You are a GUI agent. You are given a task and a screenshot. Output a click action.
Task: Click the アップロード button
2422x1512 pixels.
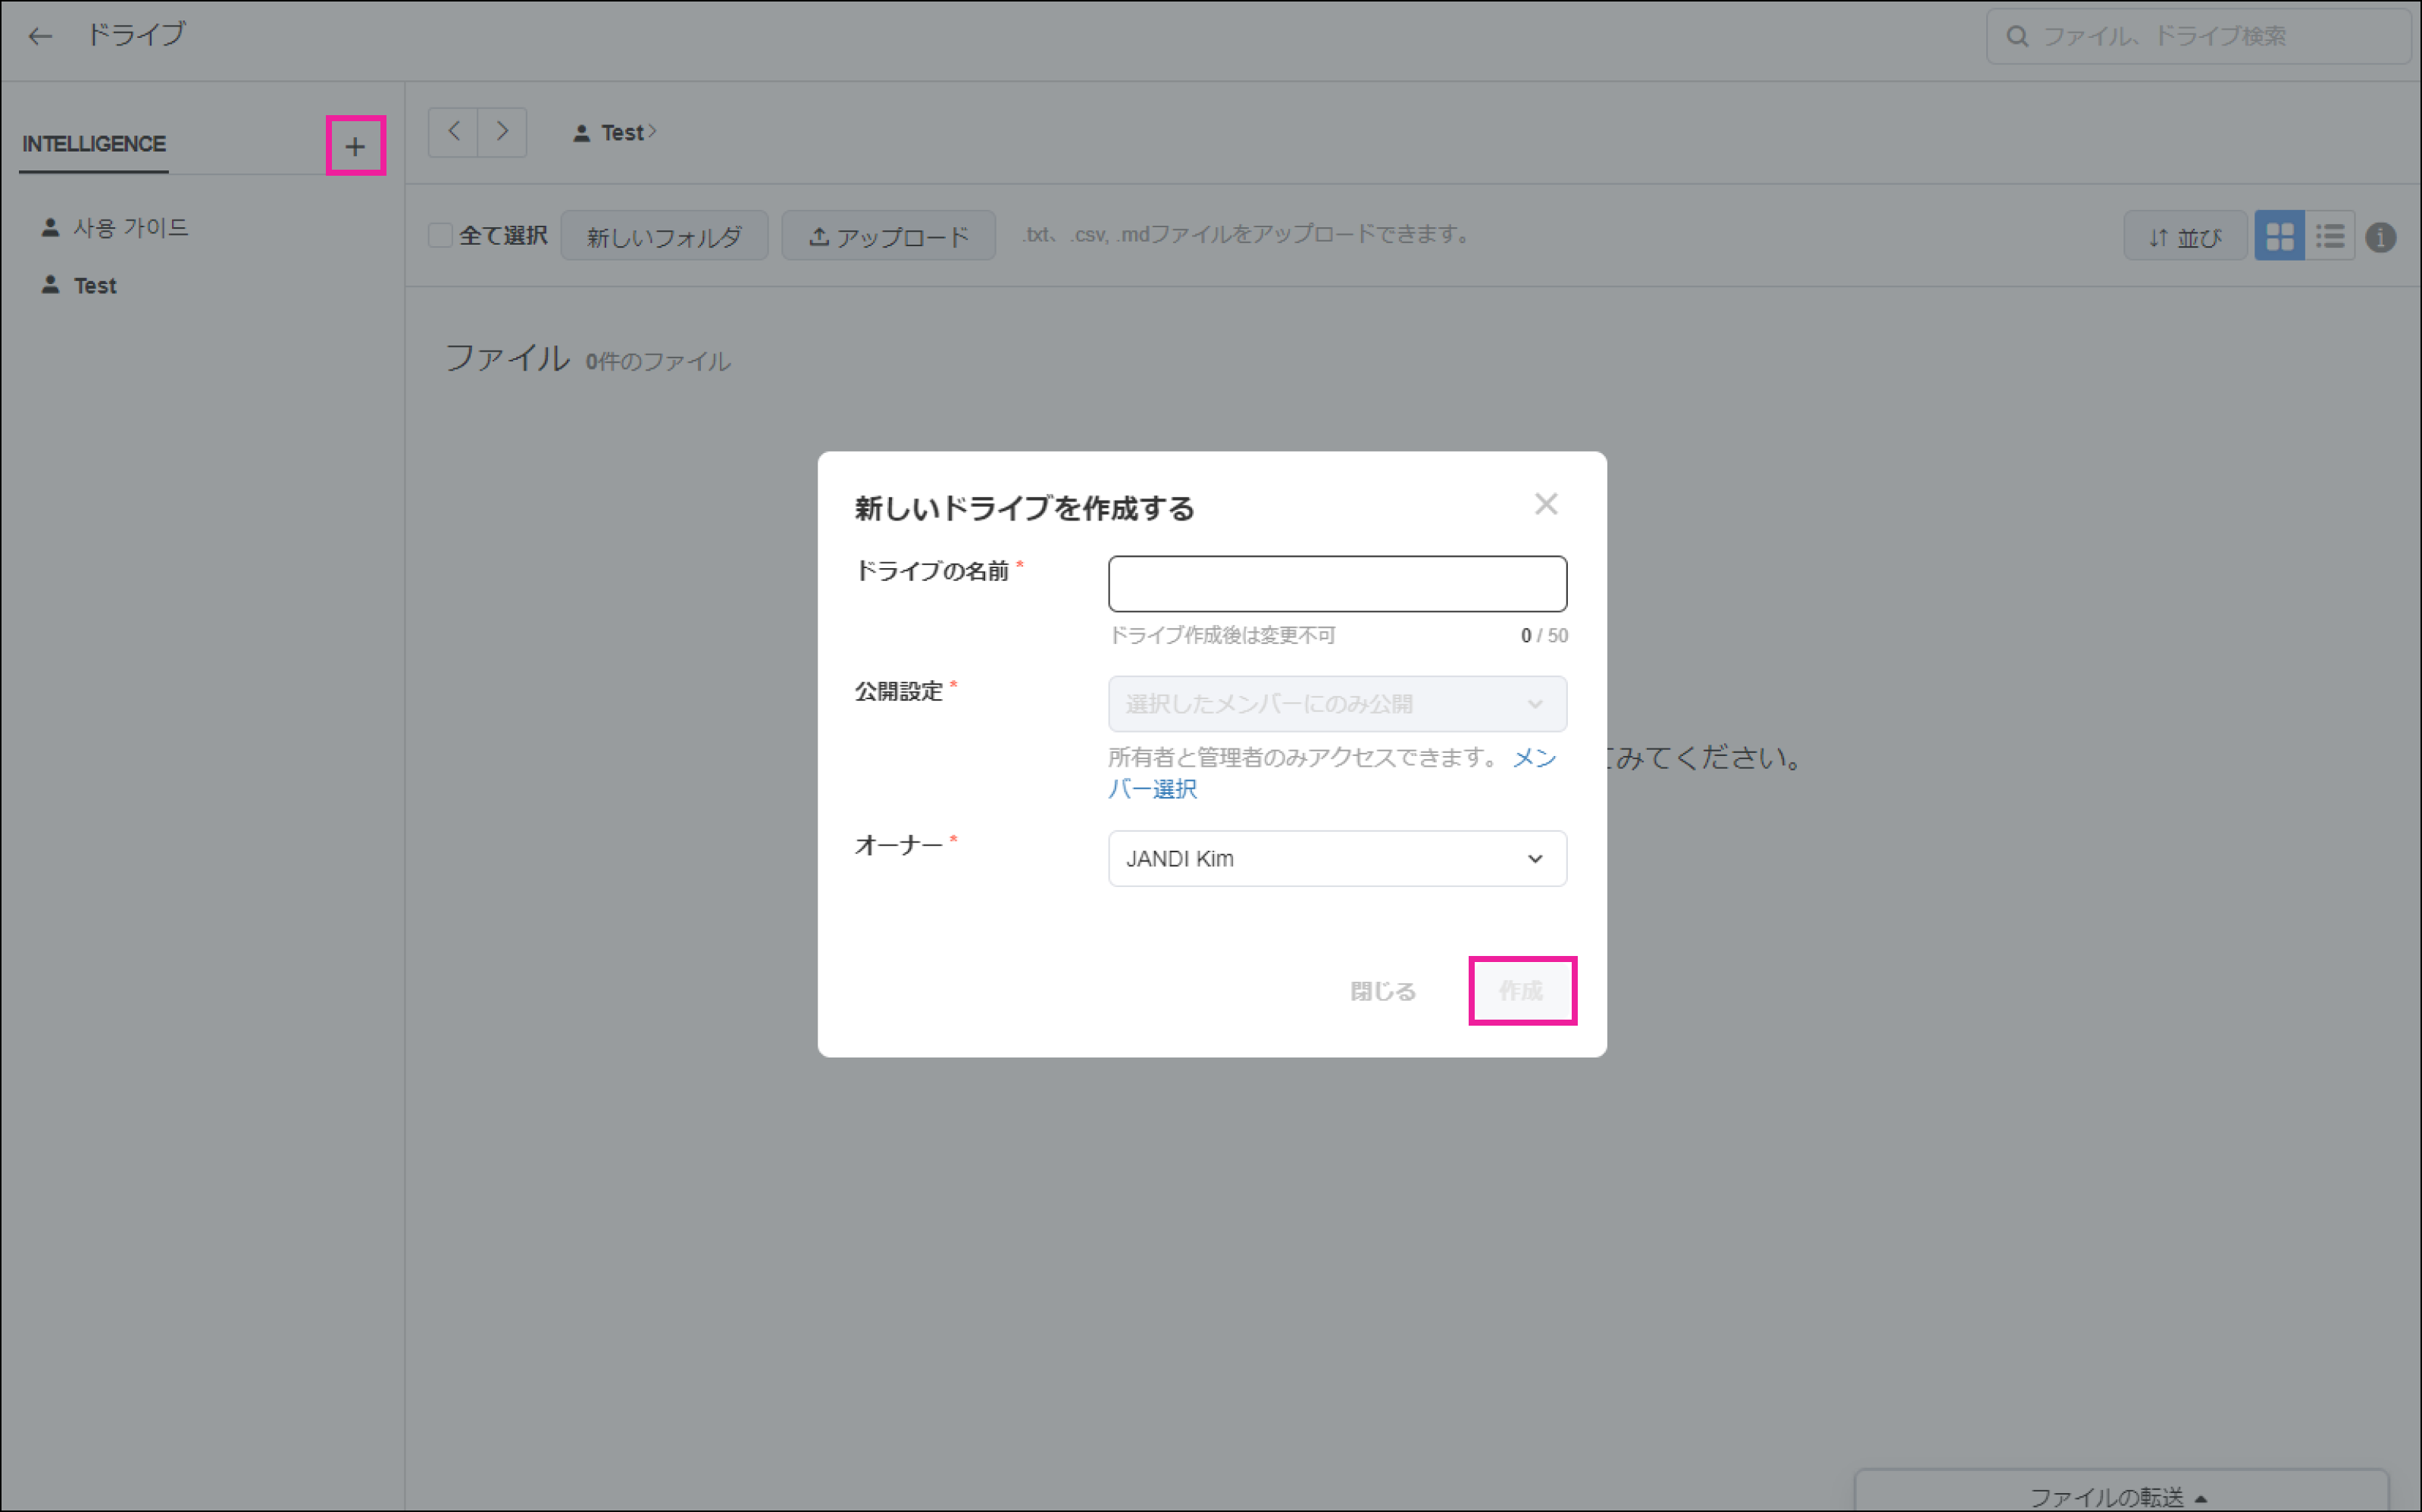click(888, 236)
